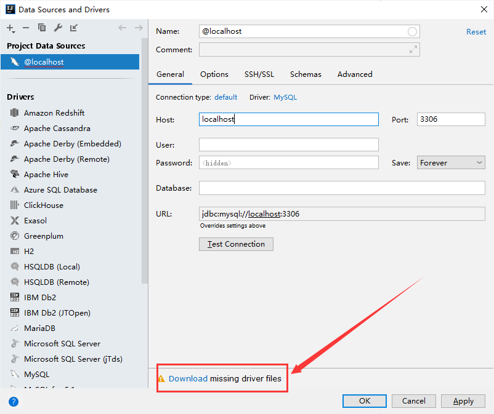The width and height of the screenshot is (494, 414).
Task: Open the Advanced tab
Action: click(355, 74)
